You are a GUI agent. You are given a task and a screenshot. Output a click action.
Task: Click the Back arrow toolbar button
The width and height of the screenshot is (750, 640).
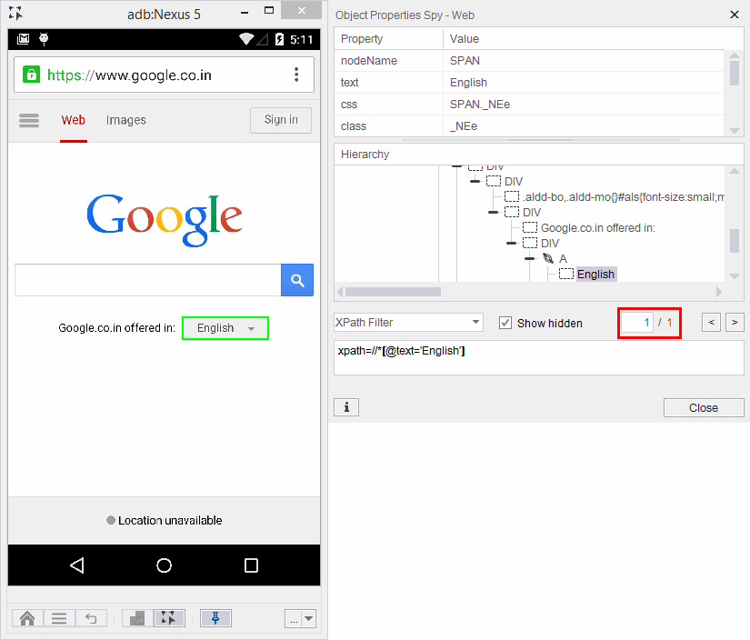[x=91, y=618]
